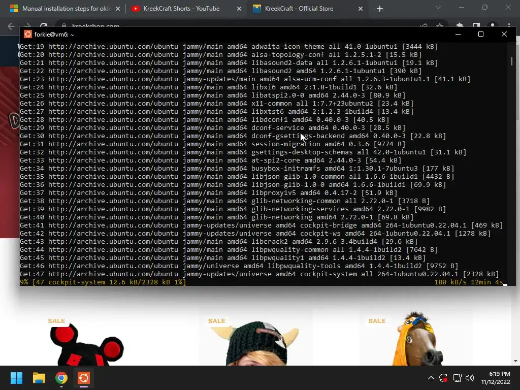Close the Manual installation steps tab
Image resolution: width=520 pixels, height=390 pixels.
118,9
